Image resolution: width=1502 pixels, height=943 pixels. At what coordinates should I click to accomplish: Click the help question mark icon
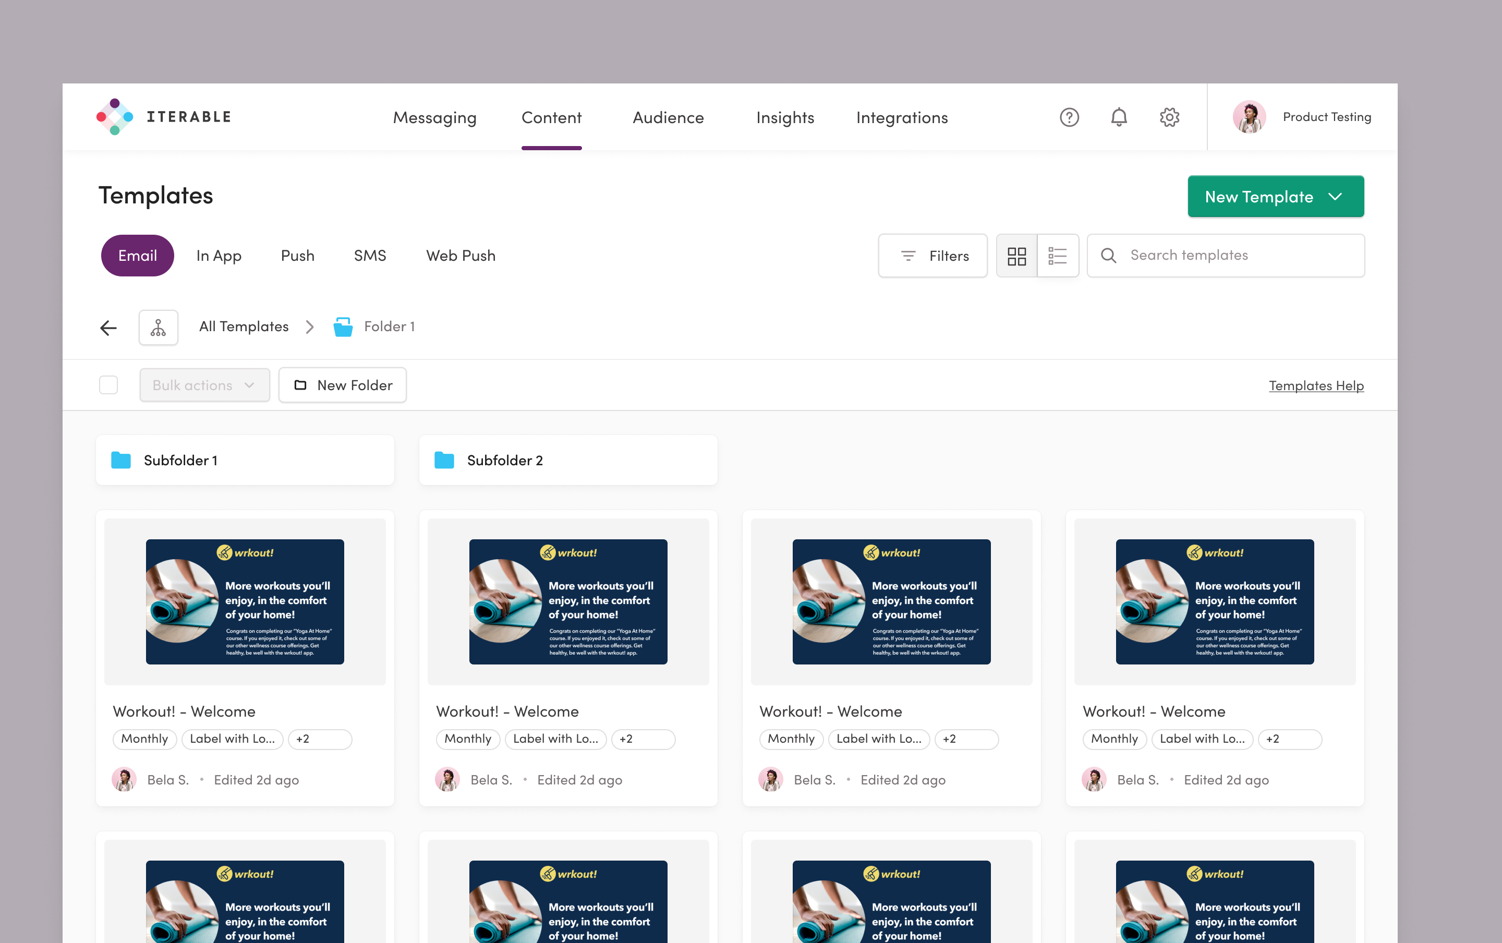1069,117
